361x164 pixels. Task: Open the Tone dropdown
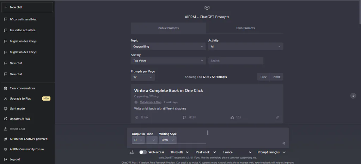(152, 140)
